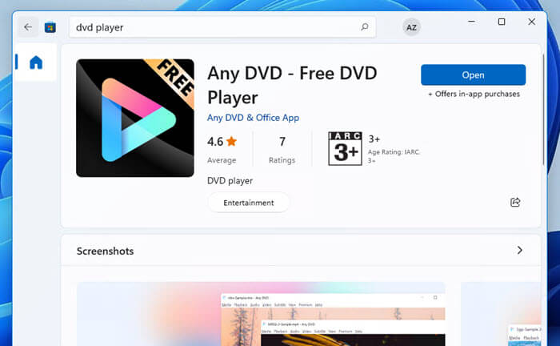Open the Any DVD app
Screen dimensions: 560x346
[474, 74]
